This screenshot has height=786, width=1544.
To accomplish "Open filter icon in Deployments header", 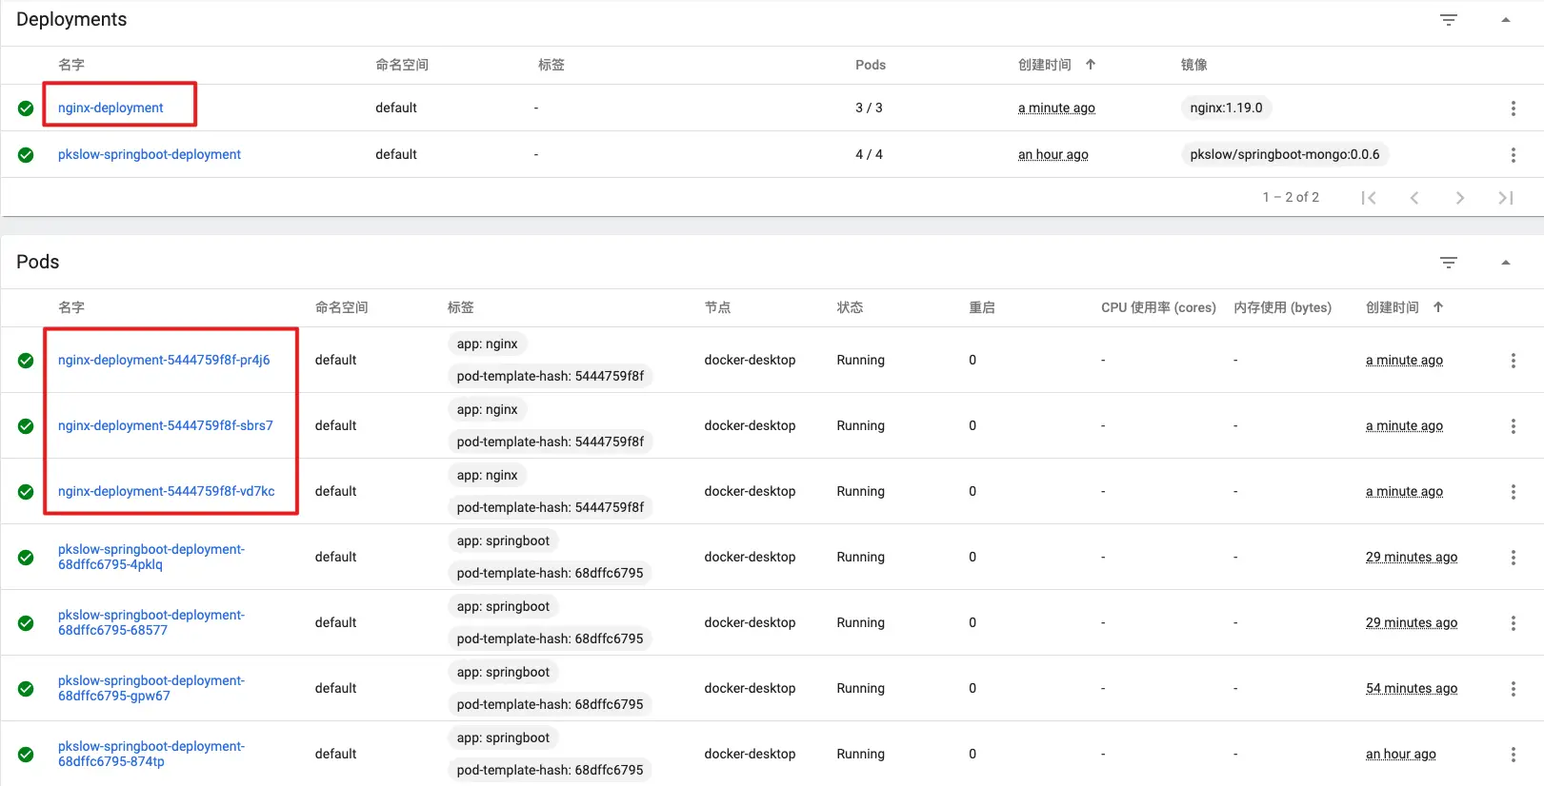I will 1449,20.
